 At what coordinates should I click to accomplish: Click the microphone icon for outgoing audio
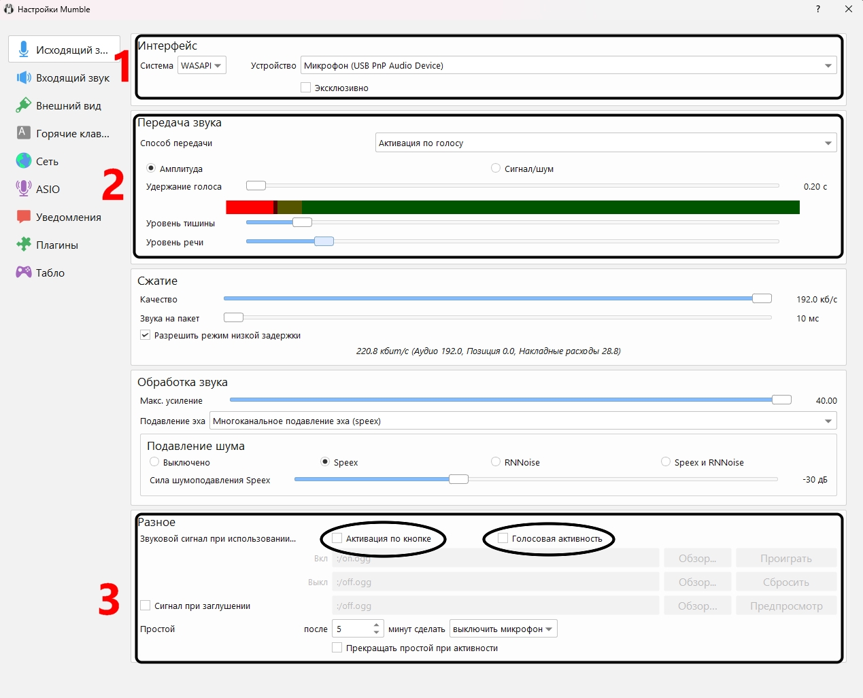(x=24, y=50)
